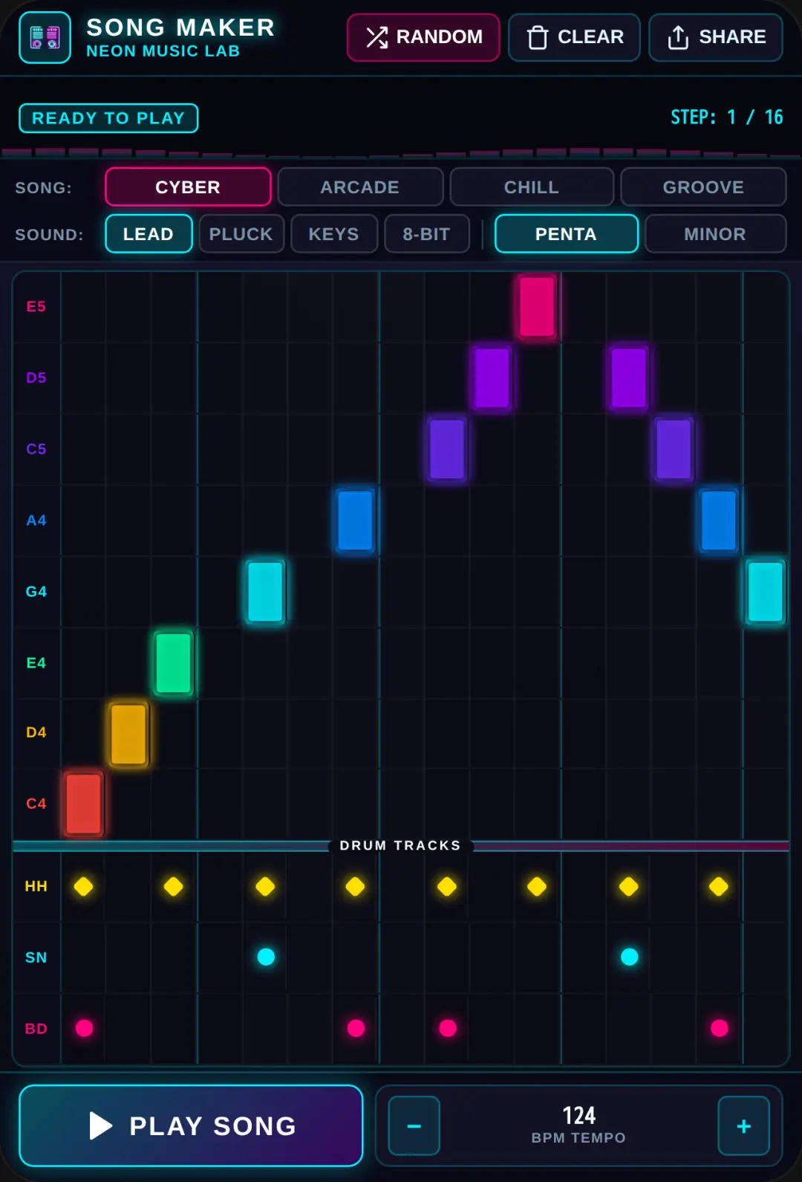Choose the KEYS sound
Image resolution: width=802 pixels, height=1182 pixels.
click(x=334, y=233)
